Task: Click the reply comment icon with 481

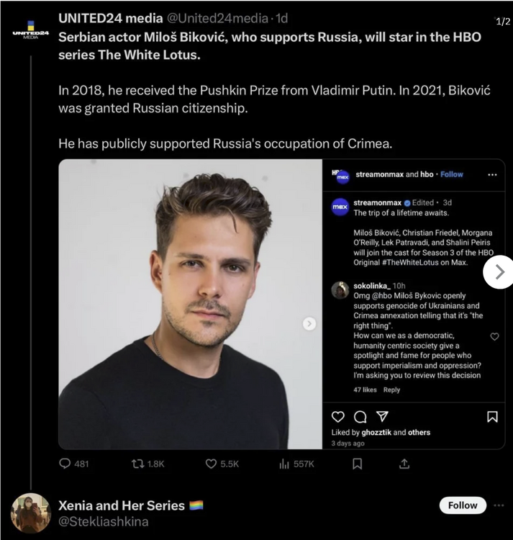Action: (65, 464)
